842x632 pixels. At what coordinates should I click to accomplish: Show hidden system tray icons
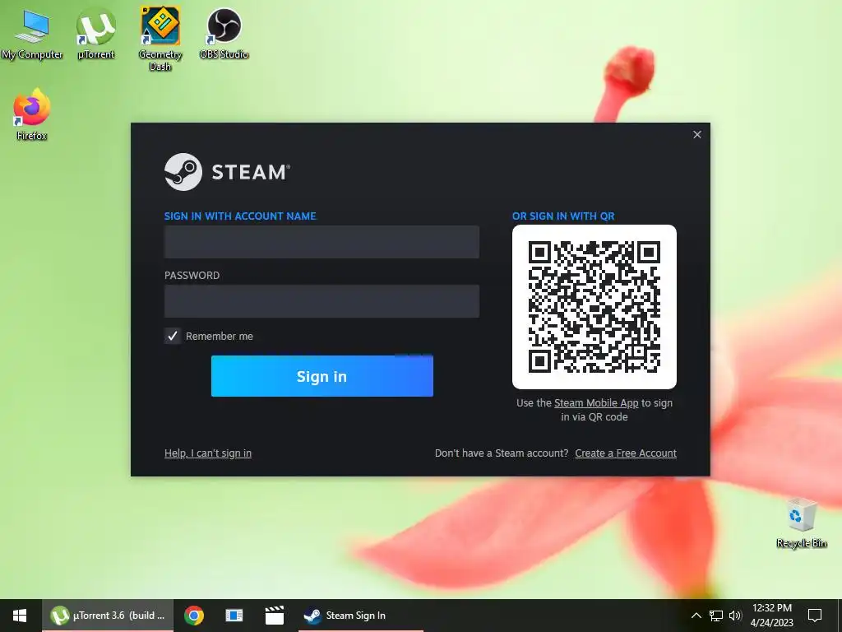click(696, 616)
